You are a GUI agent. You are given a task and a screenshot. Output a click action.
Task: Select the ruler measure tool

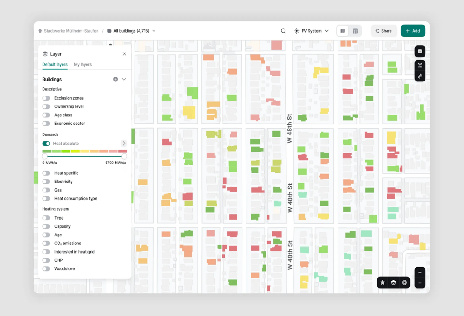pos(420,76)
